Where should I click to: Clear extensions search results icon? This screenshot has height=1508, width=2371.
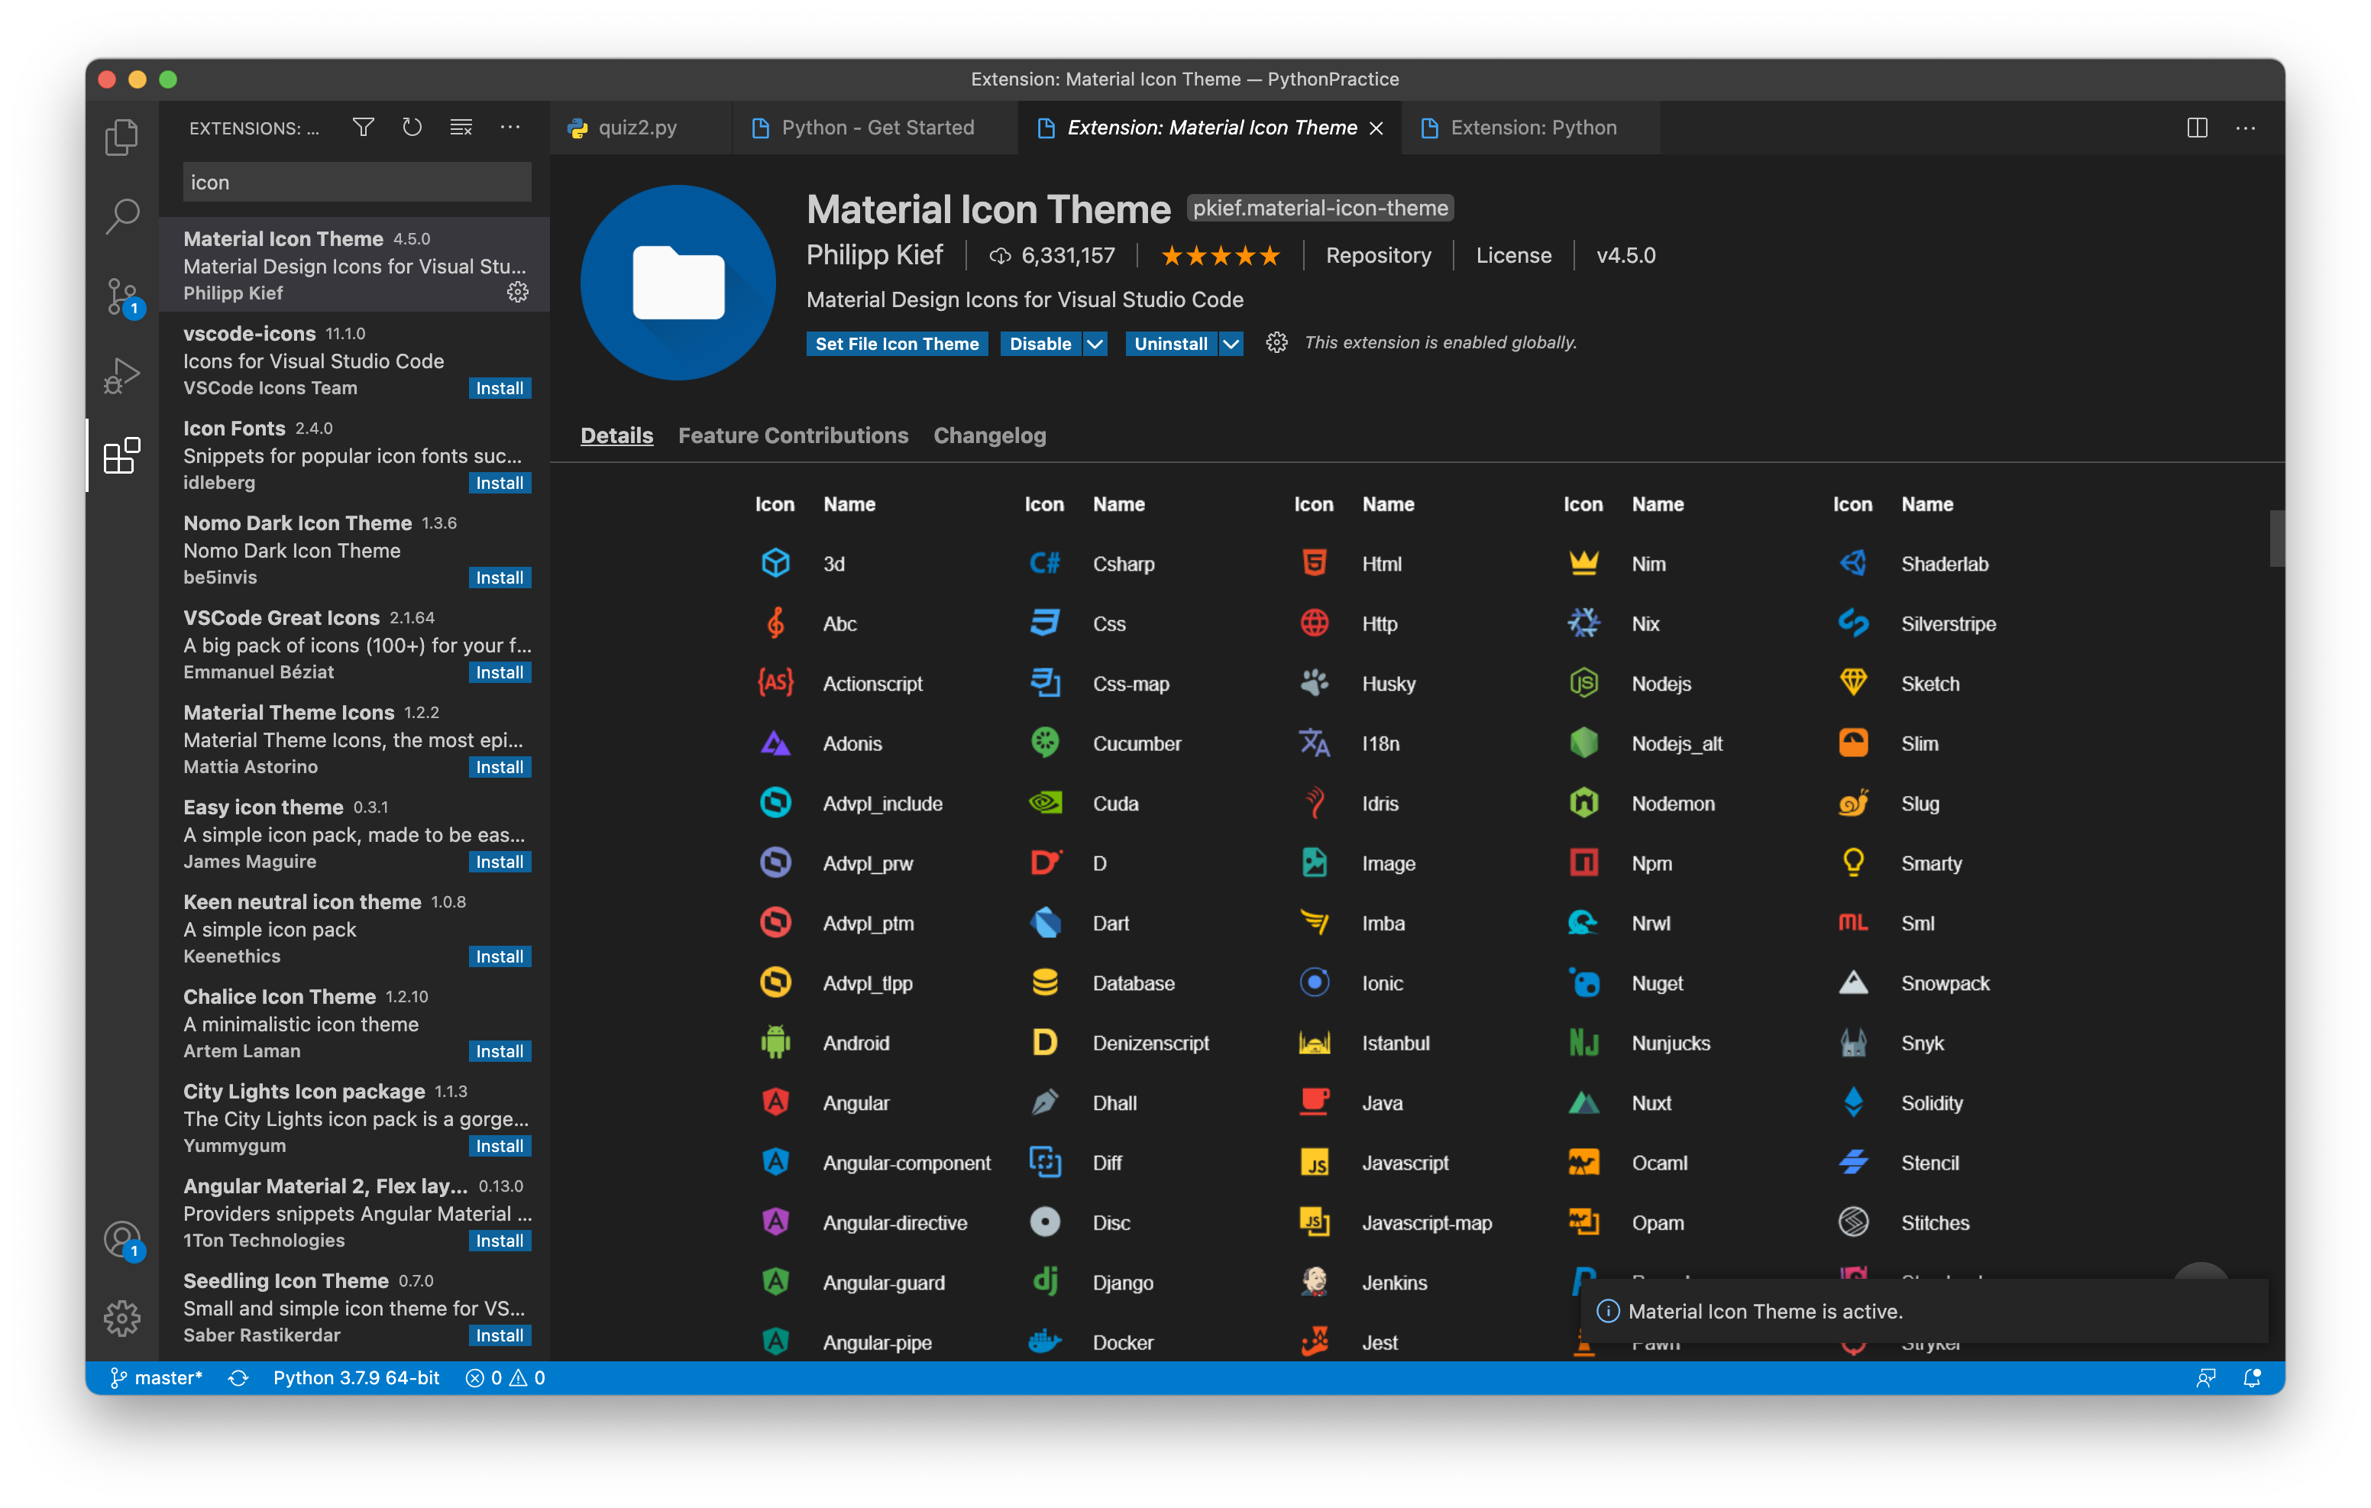[461, 127]
